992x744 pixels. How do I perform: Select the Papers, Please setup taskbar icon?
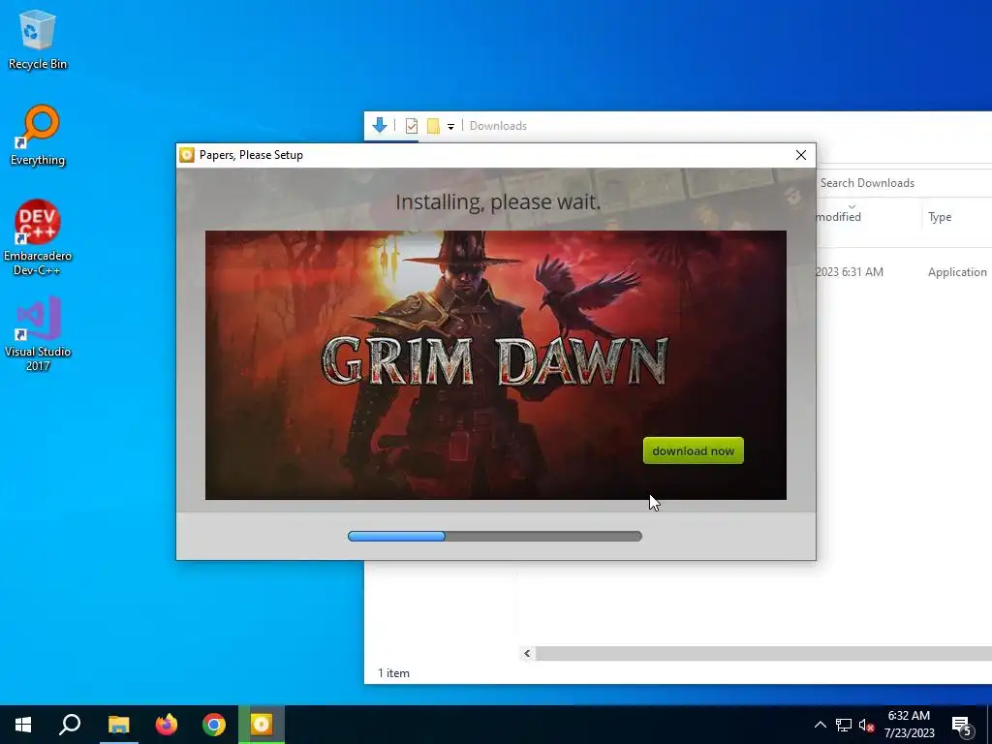click(262, 725)
